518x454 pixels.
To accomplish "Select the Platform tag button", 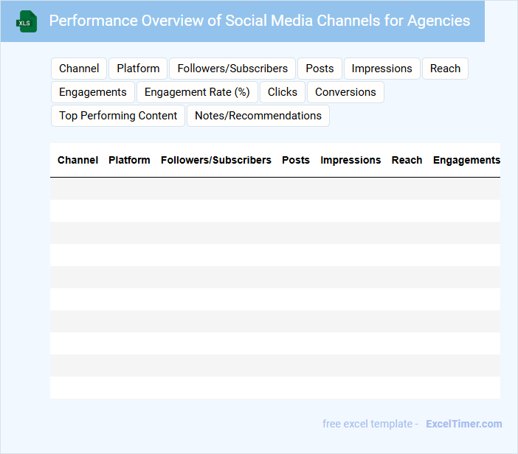I will pyautogui.click(x=138, y=69).
